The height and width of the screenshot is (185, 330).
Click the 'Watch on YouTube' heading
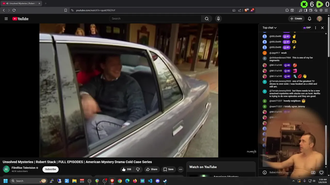203,167
